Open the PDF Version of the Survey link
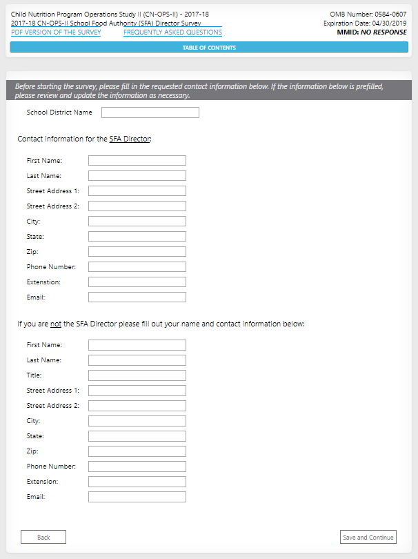This screenshot has height=559, width=418. (x=56, y=32)
